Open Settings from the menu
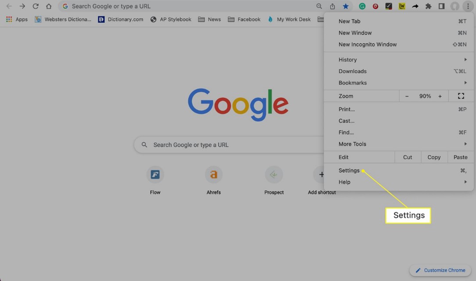476x281 pixels. [x=399, y=170]
